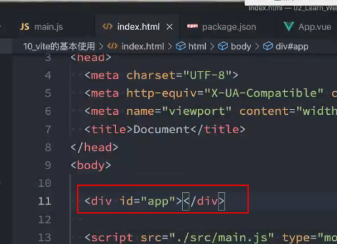Click the http-equiv attribute text
337x244 pixels.
[x=162, y=94]
